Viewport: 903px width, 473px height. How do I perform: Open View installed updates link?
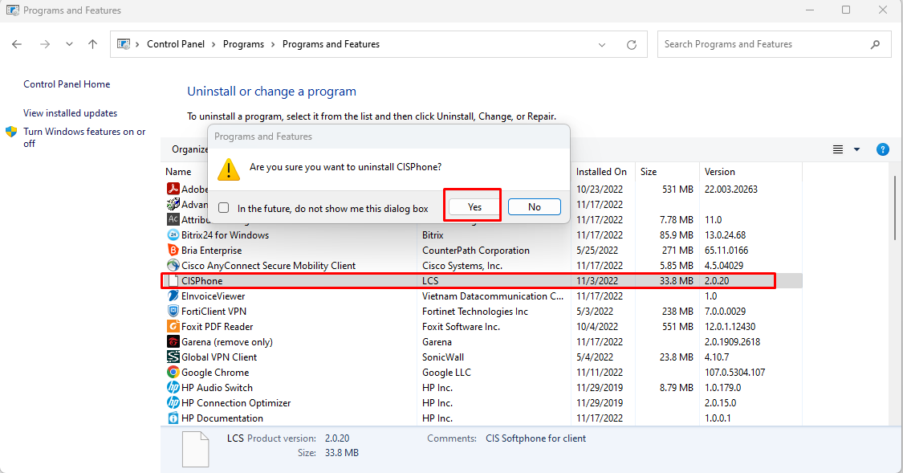(x=71, y=113)
